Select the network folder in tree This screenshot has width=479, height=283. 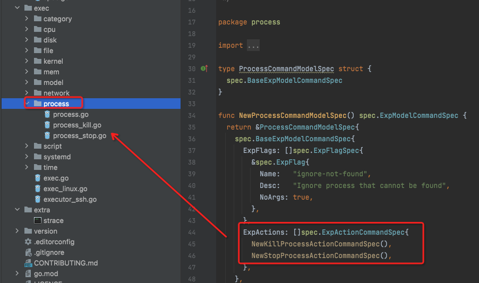[x=56, y=93]
